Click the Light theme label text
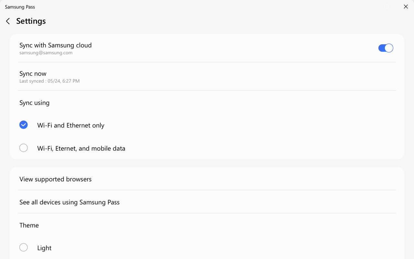 [44, 248]
